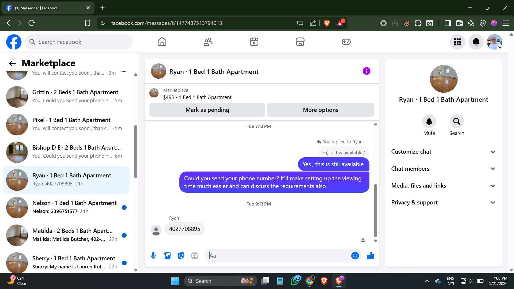Toggle the browser sidebar panel
The height and width of the screenshot is (289, 514).
click(448, 23)
